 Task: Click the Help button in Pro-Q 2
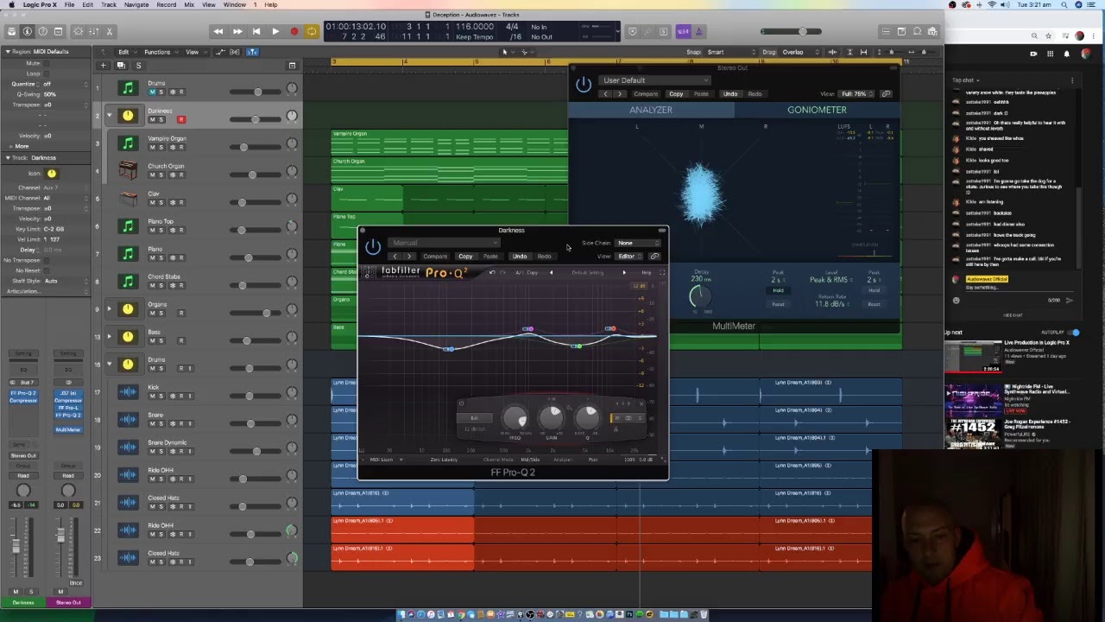pos(647,273)
